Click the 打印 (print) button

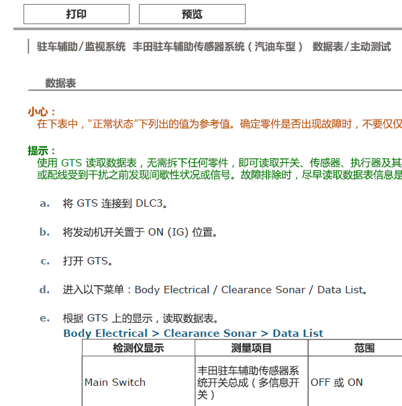pos(77,14)
